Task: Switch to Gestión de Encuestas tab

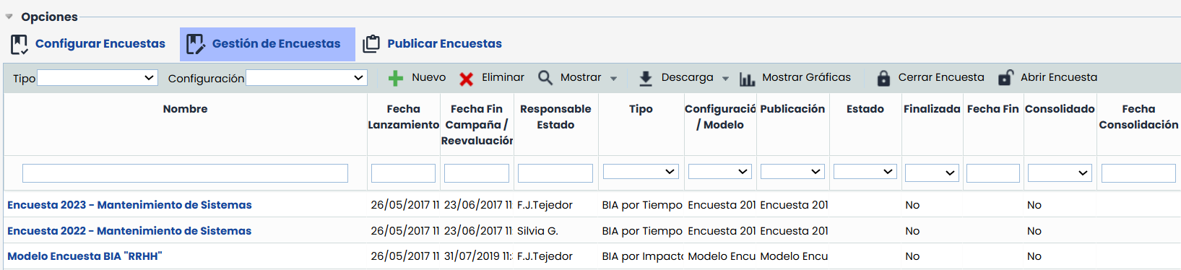Action: 267,44
